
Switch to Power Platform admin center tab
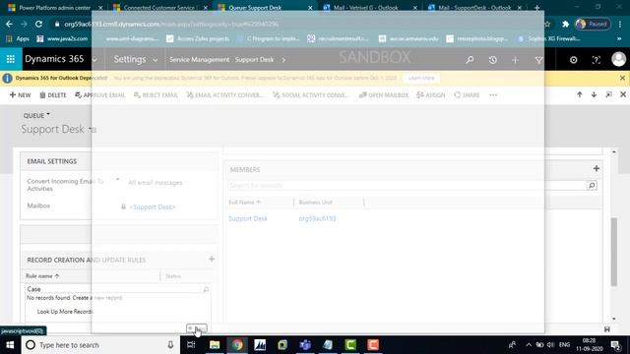coord(55,7)
